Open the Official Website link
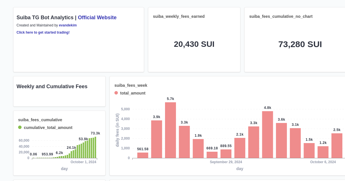This screenshot has height=181, width=345. click(x=97, y=18)
